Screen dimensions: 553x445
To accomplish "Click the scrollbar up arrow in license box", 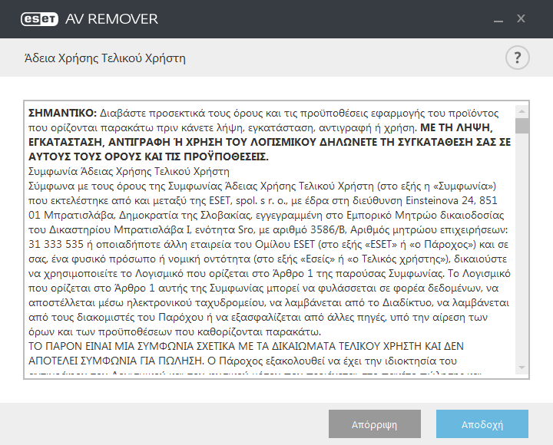I will [522, 112].
